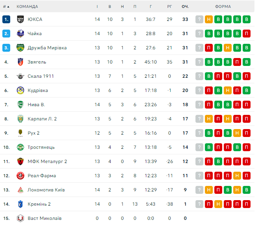Click the Реал-Фарма club logo
Screen dimensions: 258x225
point(21,176)
